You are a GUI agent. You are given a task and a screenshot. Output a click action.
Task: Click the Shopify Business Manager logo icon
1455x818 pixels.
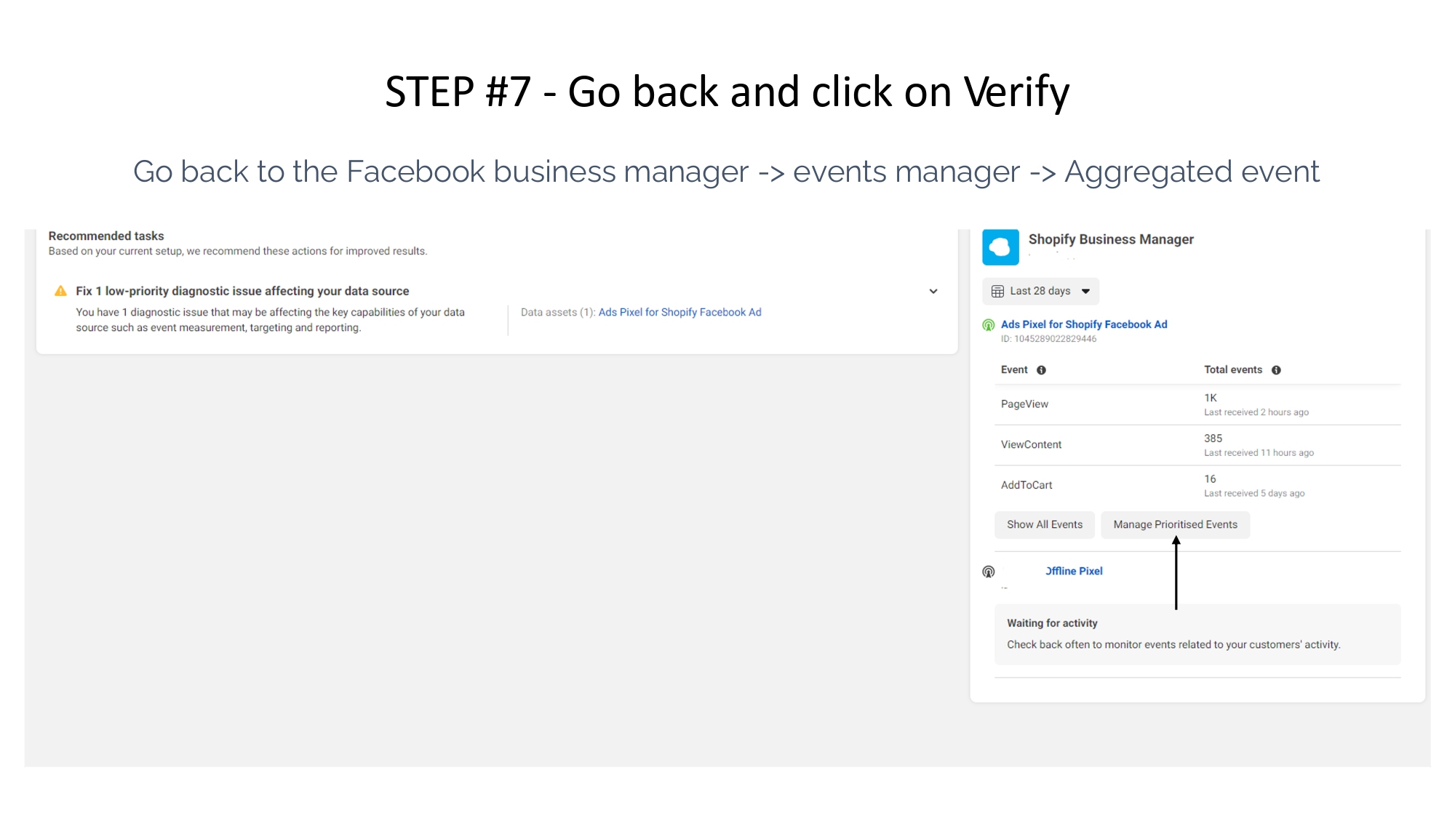point(1000,247)
